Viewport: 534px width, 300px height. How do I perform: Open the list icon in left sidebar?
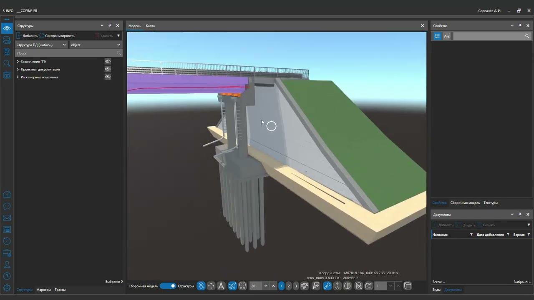point(7,230)
